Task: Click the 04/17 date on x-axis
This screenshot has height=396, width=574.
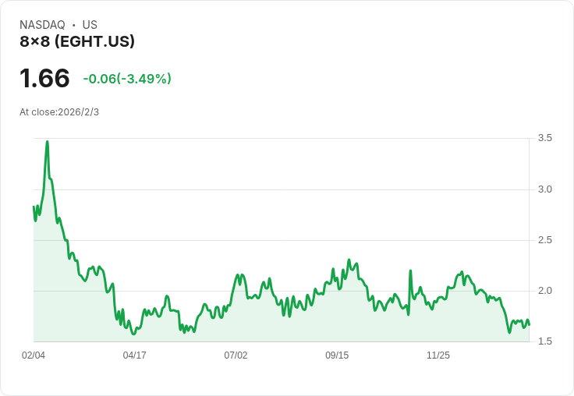Action: tap(135, 355)
